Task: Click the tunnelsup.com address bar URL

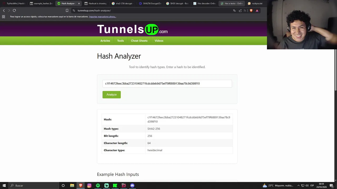Action: pos(94,10)
